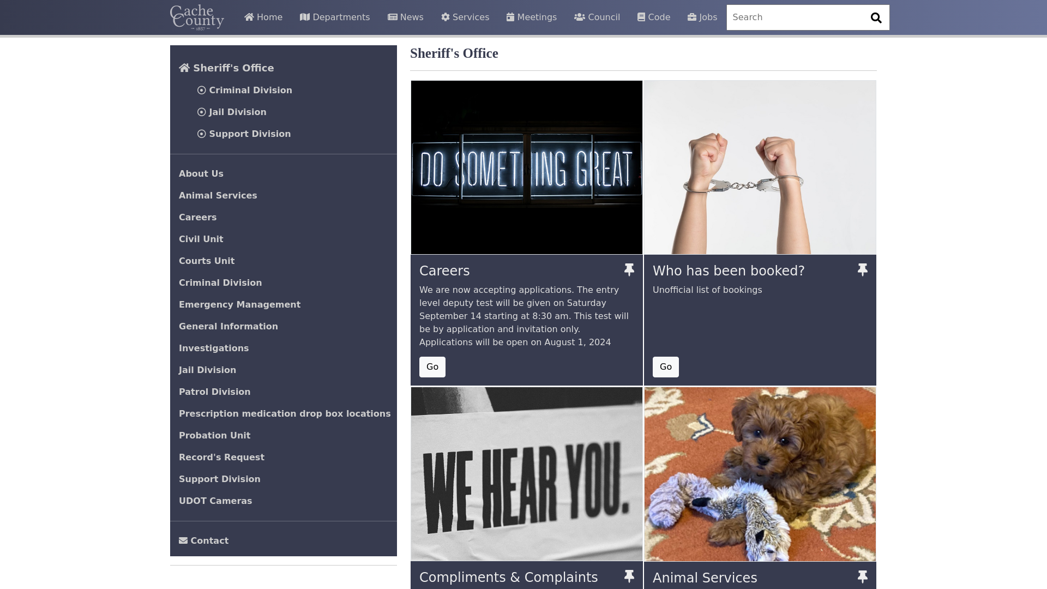This screenshot has width=1047, height=589.
Task: Click the pin icon on Careers card
Action: point(629,270)
